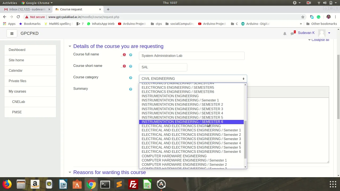Viewport: 340px width, 191px height.
Task: Choose COMPUTER HARDWARE ENGINEERING / Semester 1
Action: click(191, 160)
